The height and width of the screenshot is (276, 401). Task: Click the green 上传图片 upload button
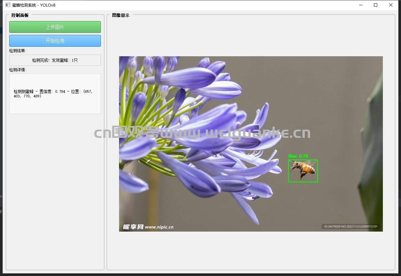[55, 27]
